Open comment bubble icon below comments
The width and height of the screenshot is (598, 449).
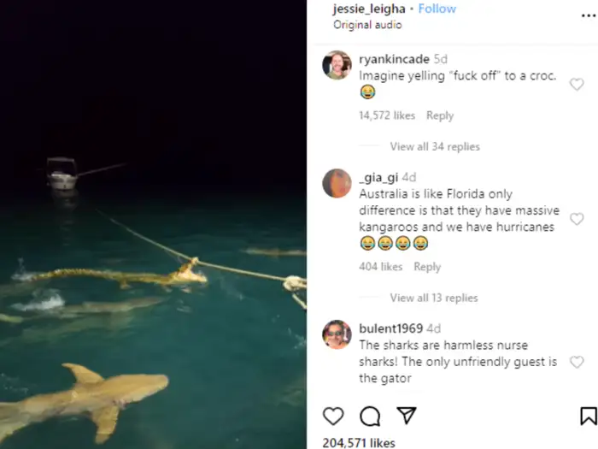click(x=370, y=417)
